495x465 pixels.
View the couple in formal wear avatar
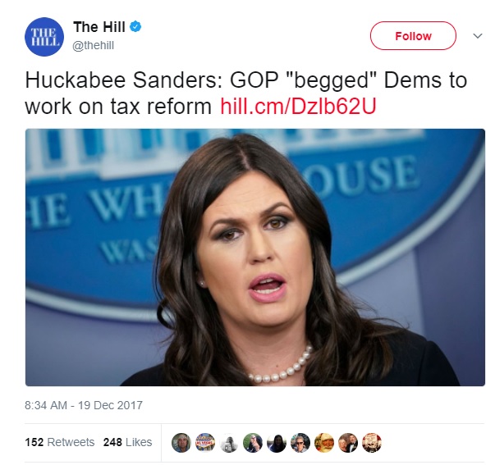tap(348, 443)
